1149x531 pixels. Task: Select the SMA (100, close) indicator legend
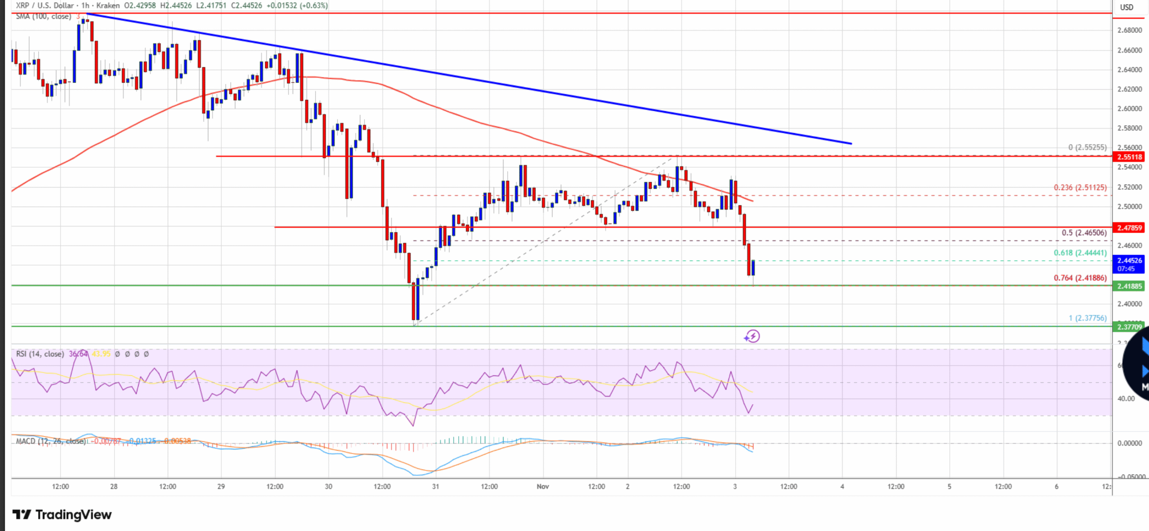click(x=44, y=17)
